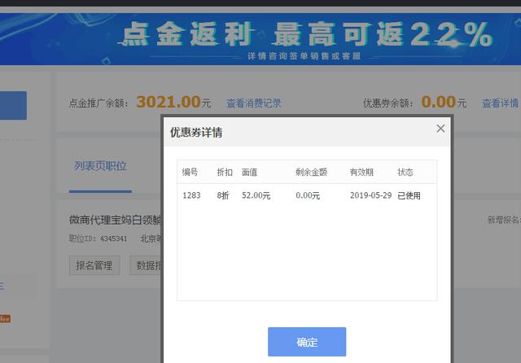Screen dimensions: 521x363
Task: Open the 微商代理宝妈白领 job title
Action: [116, 220]
